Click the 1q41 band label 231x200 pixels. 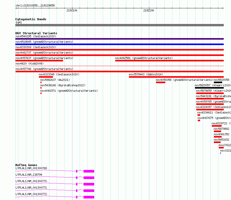click(x=19, y=22)
